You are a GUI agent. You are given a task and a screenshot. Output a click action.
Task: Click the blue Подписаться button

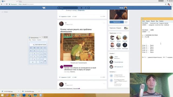tap(117, 22)
